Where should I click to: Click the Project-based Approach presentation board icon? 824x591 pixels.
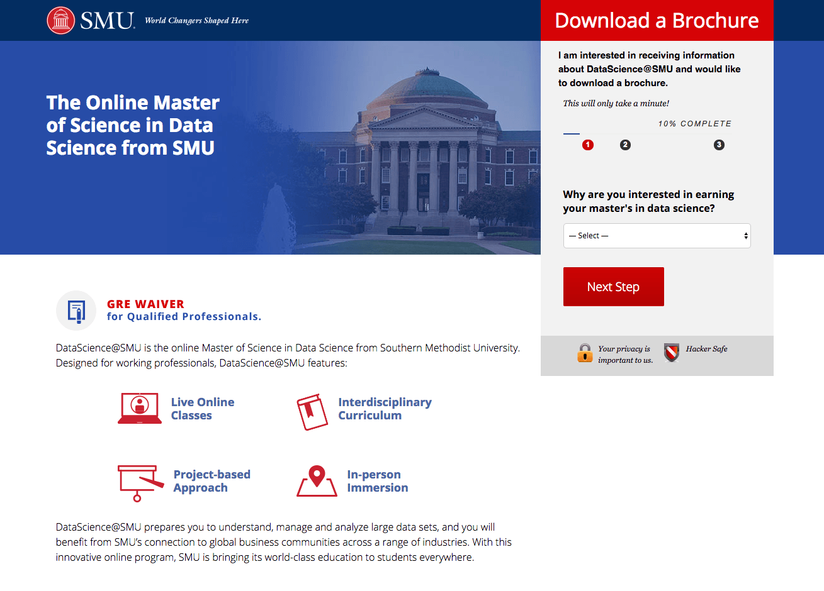pos(140,483)
